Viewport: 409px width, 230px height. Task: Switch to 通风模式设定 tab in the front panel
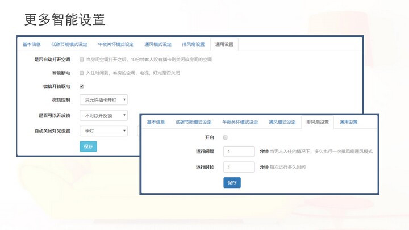click(x=282, y=122)
